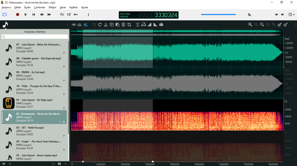
Task: Select the waveform view icon
Action: tap(74, 25)
